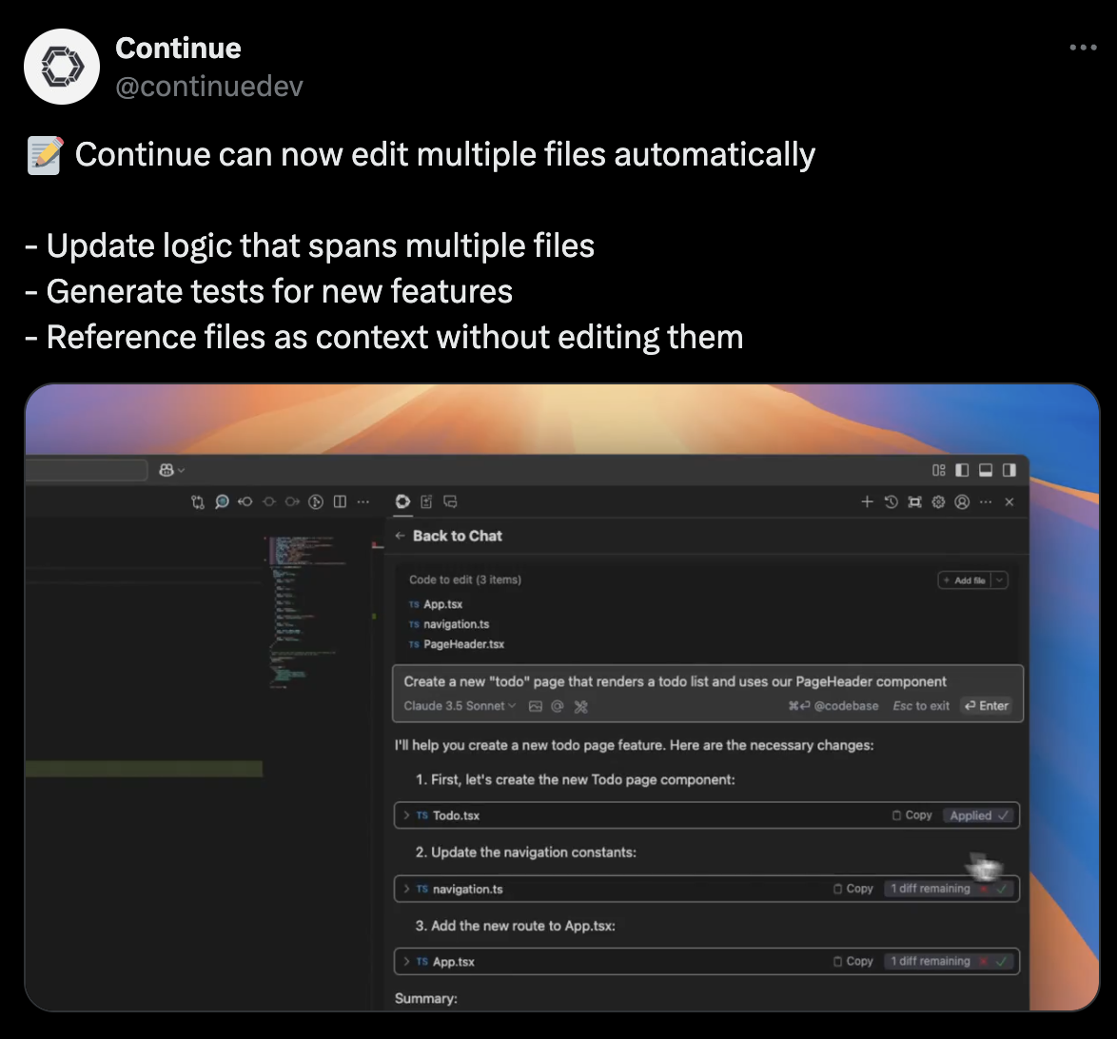Select the Continue logo panel tab

[402, 501]
